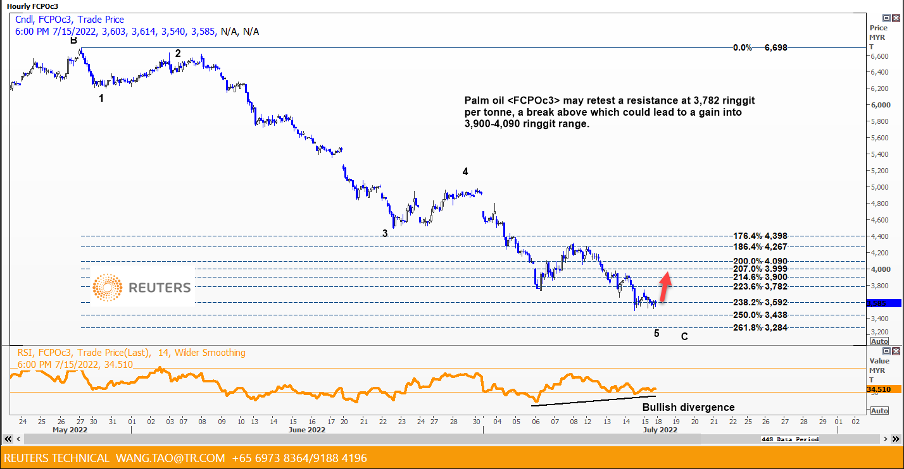Screen dimensions: 904x469
Task: Click the 6:00 PM 7/15/2022 OHLC readout
Action: (x=136, y=32)
